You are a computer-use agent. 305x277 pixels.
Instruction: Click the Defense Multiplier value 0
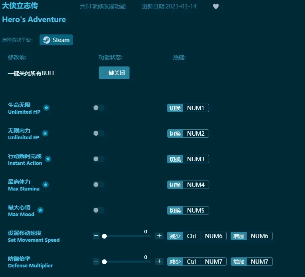(x=146, y=257)
